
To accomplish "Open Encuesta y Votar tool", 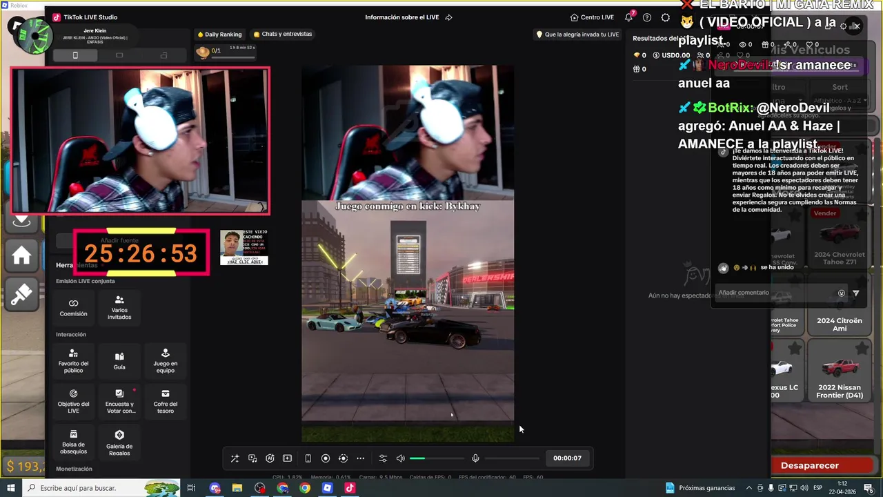I will pyautogui.click(x=121, y=402).
